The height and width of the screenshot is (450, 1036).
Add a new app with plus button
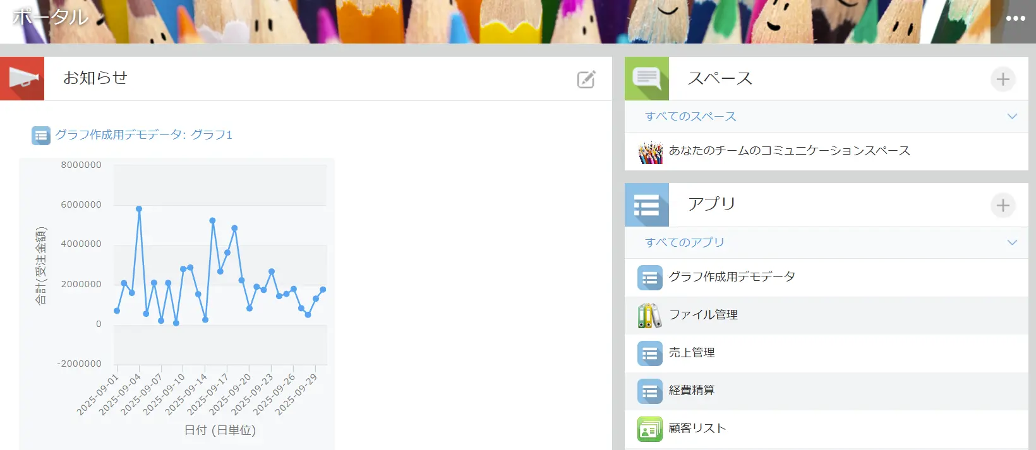click(1003, 206)
